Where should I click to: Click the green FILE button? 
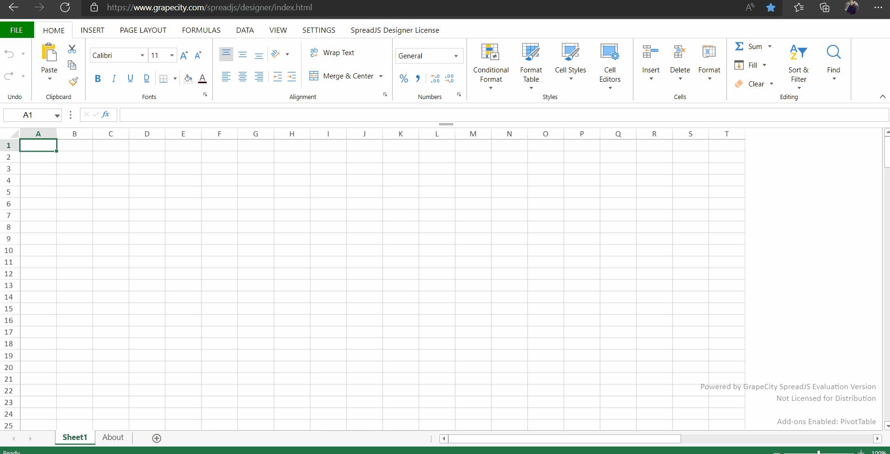[x=17, y=30]
